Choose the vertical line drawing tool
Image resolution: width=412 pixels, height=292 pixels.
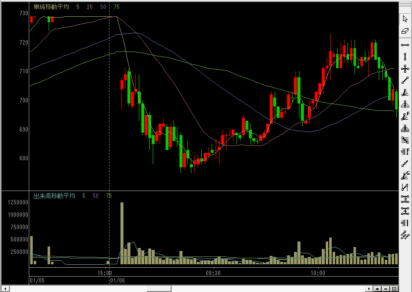[x=405, y=57]
